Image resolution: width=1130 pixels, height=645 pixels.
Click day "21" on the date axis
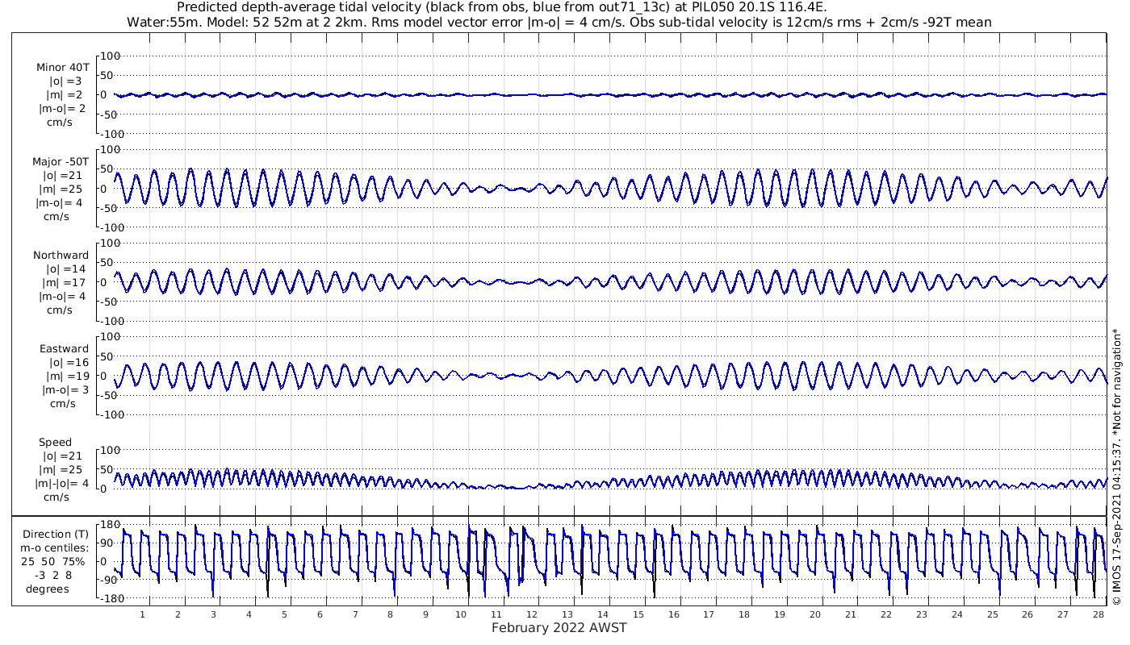click(x=850, y=614)
